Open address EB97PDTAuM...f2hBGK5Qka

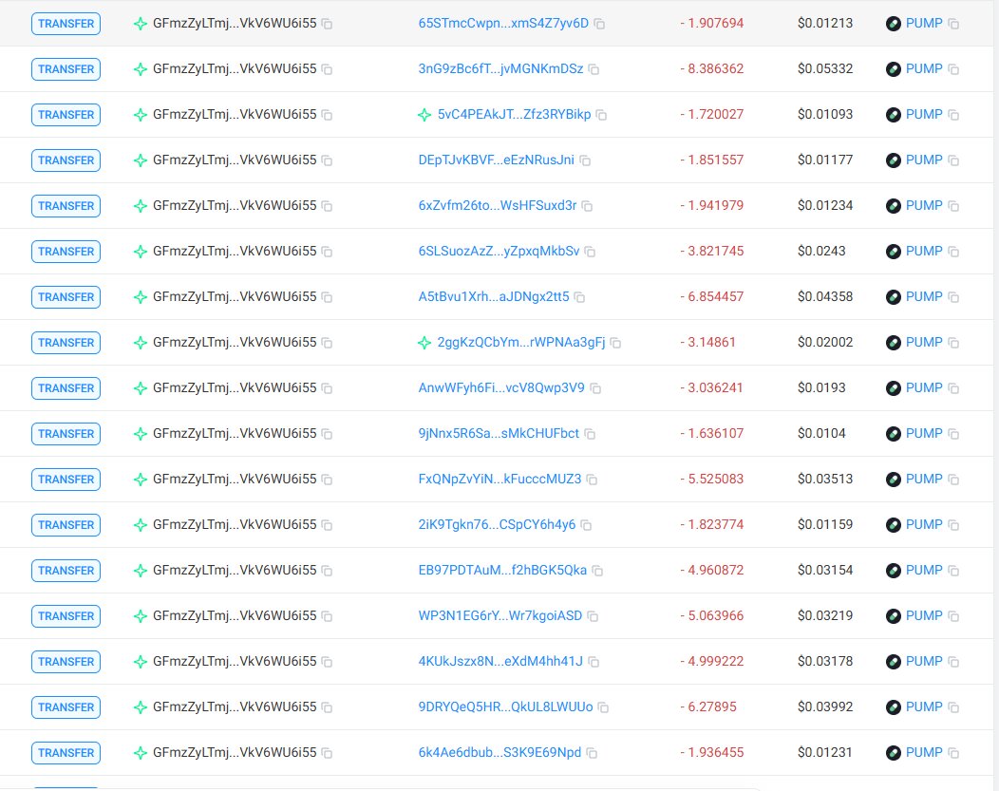[x=502, y=570]
